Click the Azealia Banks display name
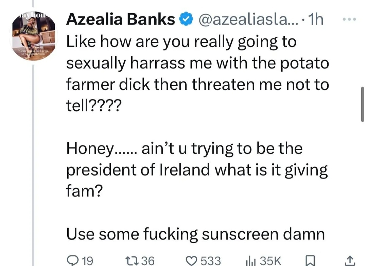Viewport: 367px width, 266px height. coord(120,20)
